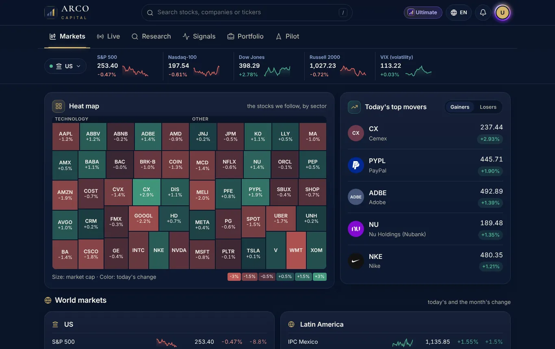The width and height of the screenshot is (555, 349).
Task: Click the Ultimate plan badge
Action: [423, 13]
